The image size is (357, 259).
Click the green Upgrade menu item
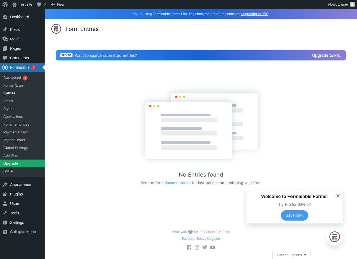(x=22, y=163)
